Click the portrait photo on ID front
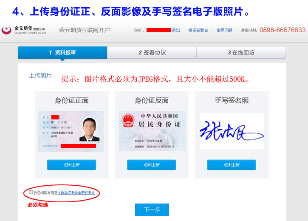Image resolution: width=308 pixels, height=221 pixels. 90,130
